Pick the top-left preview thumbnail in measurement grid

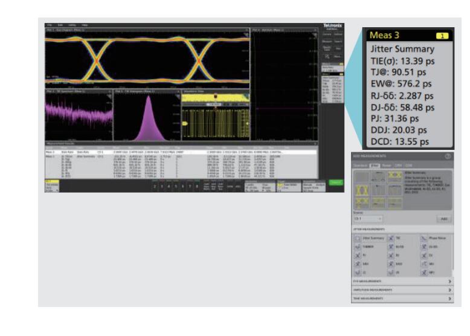362,176
